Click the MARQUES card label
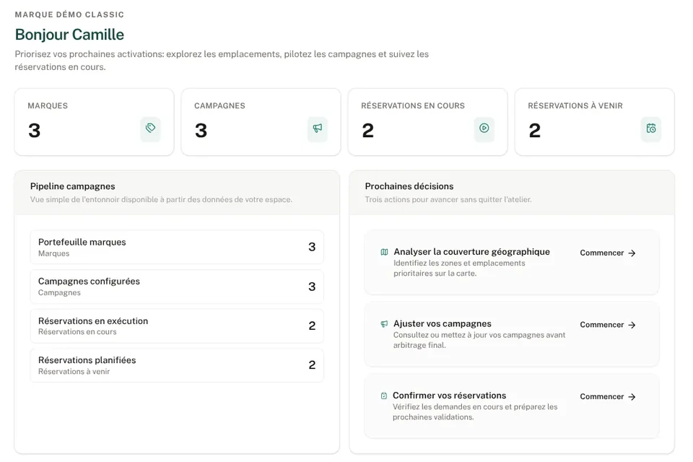The height and width of the screenshot is (462, 693). [48, 105]
